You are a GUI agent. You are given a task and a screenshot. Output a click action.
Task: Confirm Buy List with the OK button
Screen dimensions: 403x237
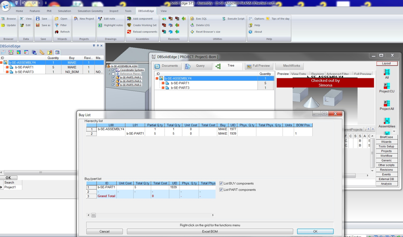point(315,232)
